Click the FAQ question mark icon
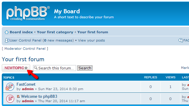Image resolution: width=189 pixels, height=106 pixels. 180,40
